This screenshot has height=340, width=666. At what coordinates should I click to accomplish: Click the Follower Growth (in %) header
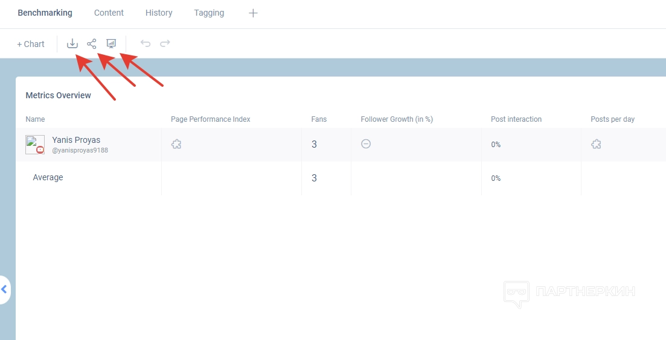[397, 119]
